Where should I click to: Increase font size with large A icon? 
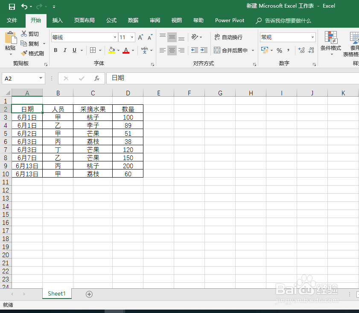tap(140, 37)
